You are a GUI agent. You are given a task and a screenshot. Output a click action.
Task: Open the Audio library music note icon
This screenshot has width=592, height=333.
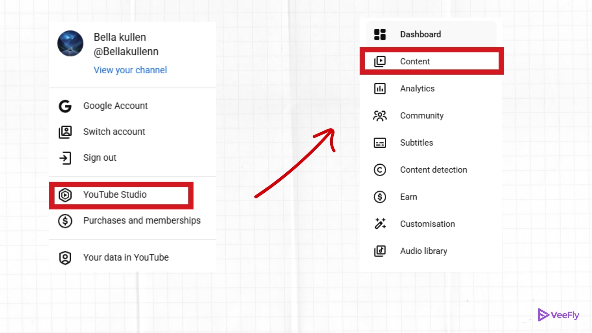tap(380, 251)
